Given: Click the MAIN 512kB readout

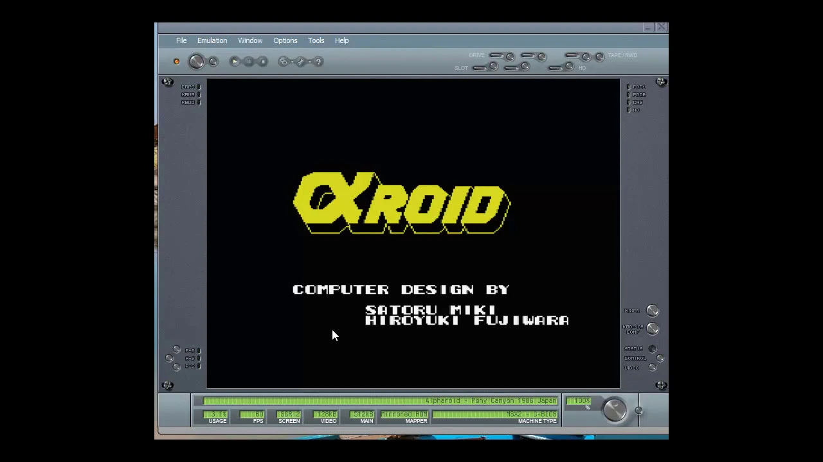Looking at the screenshot, I should tap(362, 415).
